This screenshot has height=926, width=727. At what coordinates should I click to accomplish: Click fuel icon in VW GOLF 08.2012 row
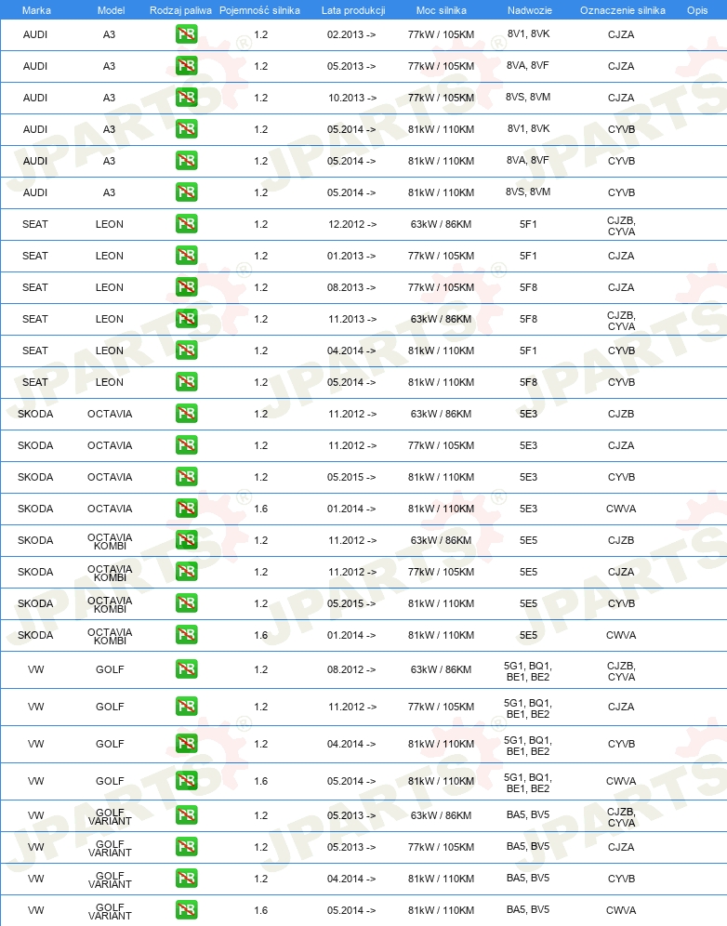tap(186, 669)
